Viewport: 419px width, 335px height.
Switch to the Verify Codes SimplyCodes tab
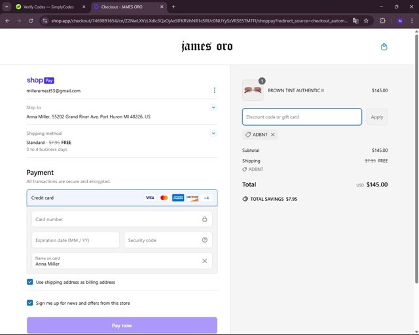pos(48,7)
